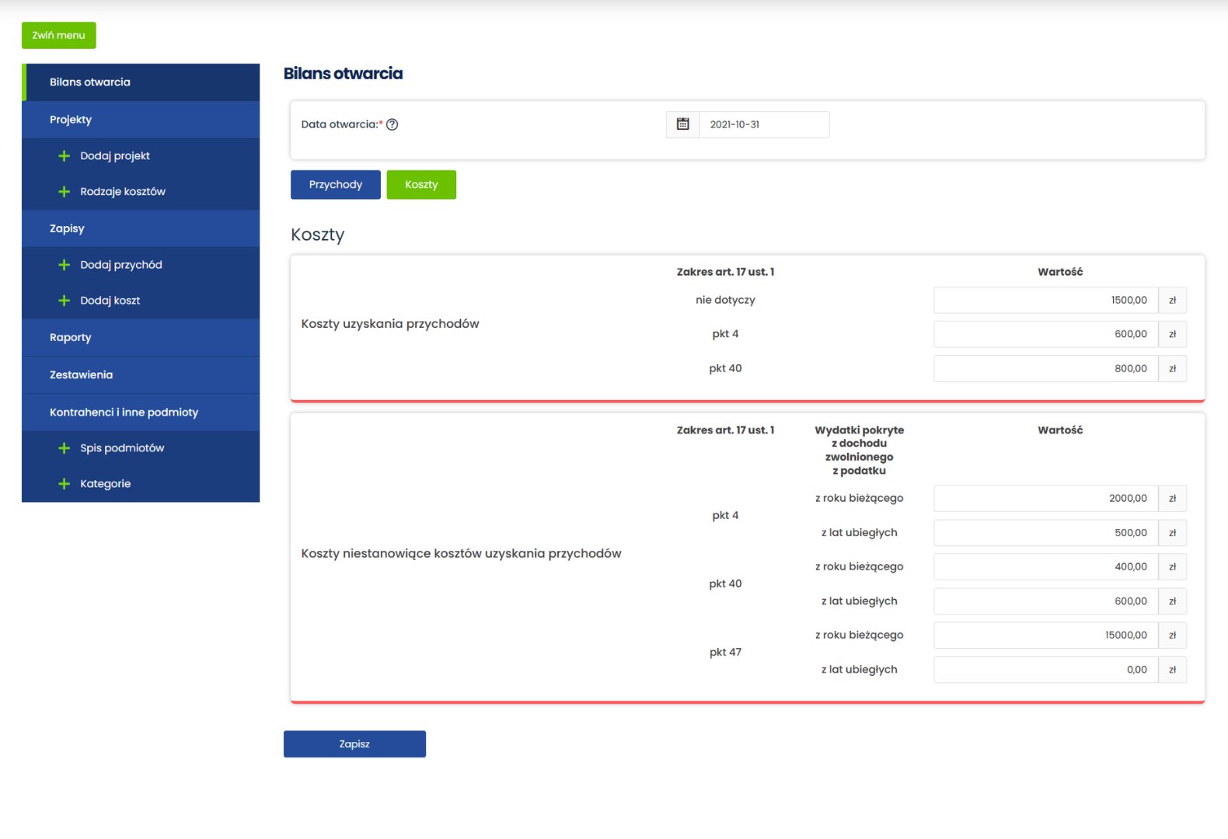Select the Koszty tab
This screenshot has height=839, width=1228.
pyautogui.click(x=421, y=185)
